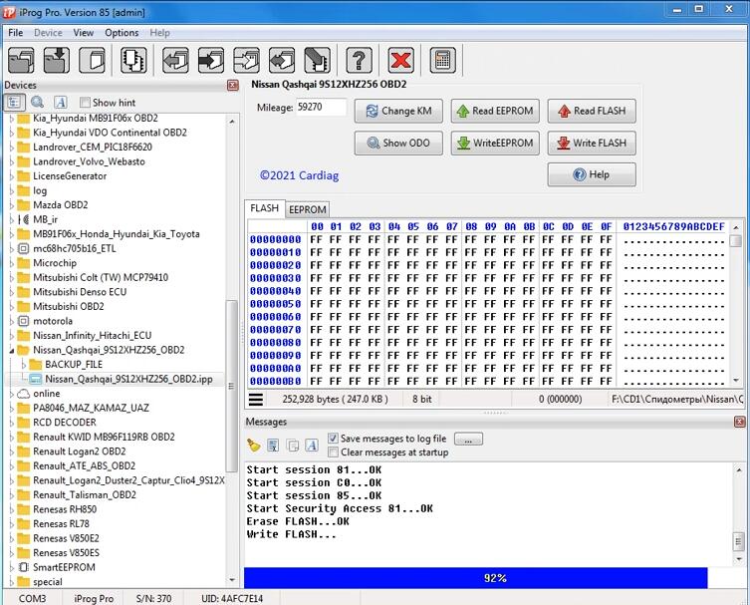
Task: Click the font A icon in Messages
Action: point(312,446)
